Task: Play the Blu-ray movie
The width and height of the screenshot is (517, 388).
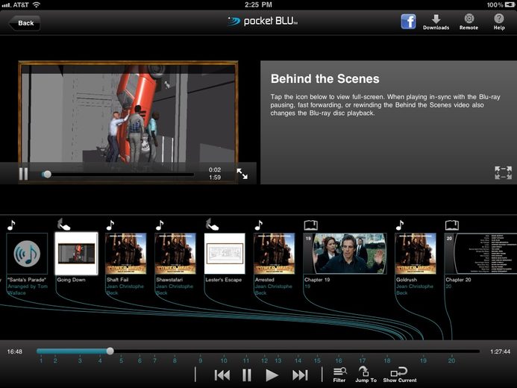Action: [272, 375]
